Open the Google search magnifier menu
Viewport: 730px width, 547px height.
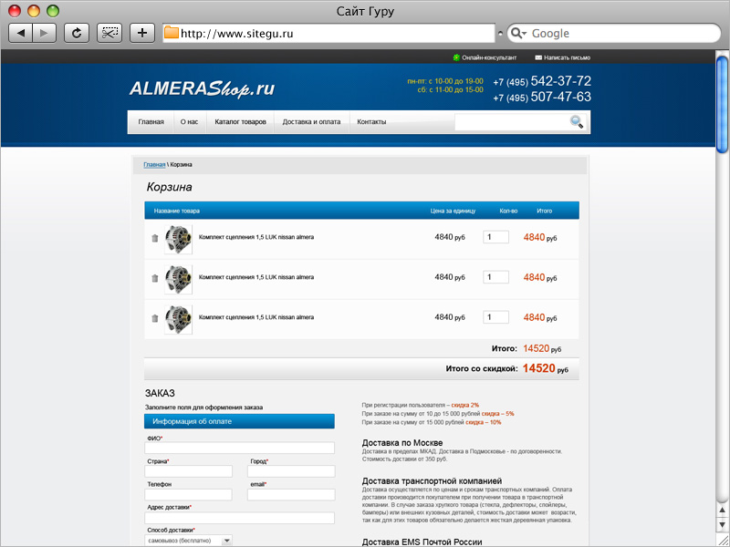click(518, 33)
